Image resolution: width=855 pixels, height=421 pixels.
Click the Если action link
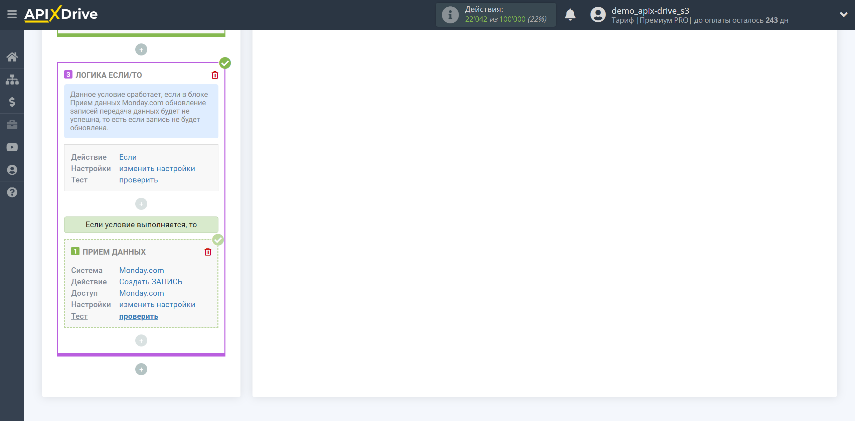click(x=128, y=157)
